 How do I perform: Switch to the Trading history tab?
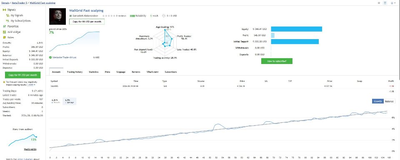tap(75, 72)
